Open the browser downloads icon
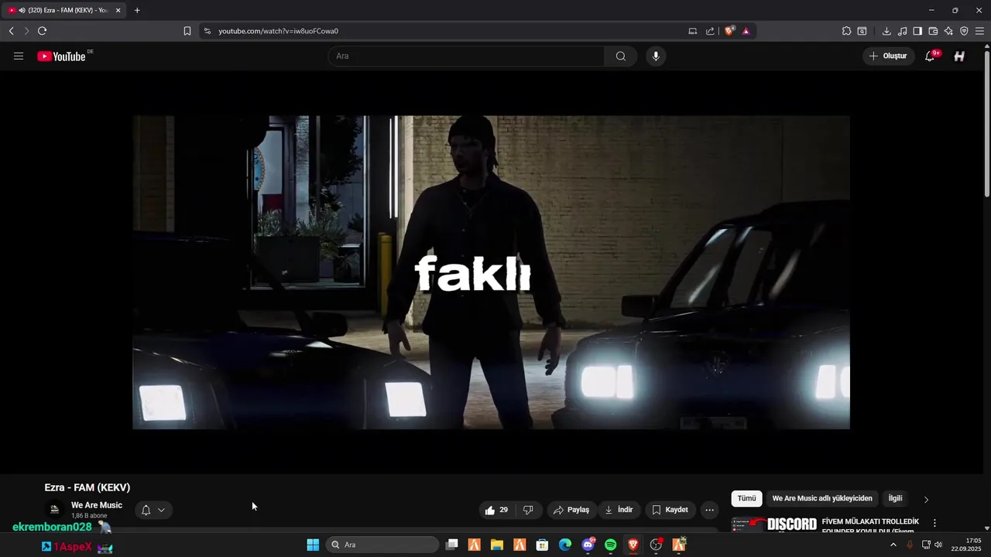This screenshot has height=557, width=991. coord(886,31)
